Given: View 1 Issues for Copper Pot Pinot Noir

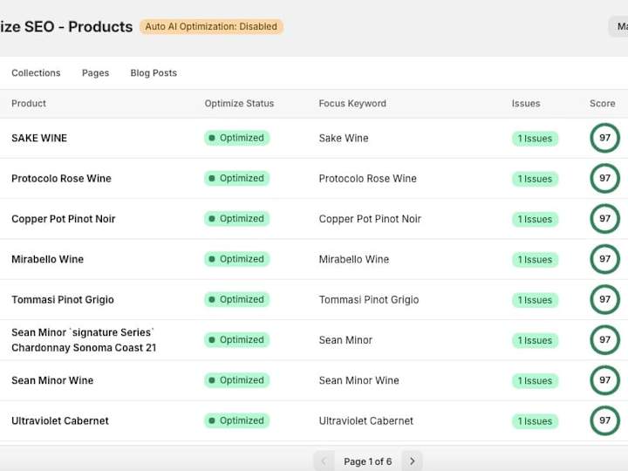Looking at the screenshot, I should pyautogui.click(x=535, y=220).
